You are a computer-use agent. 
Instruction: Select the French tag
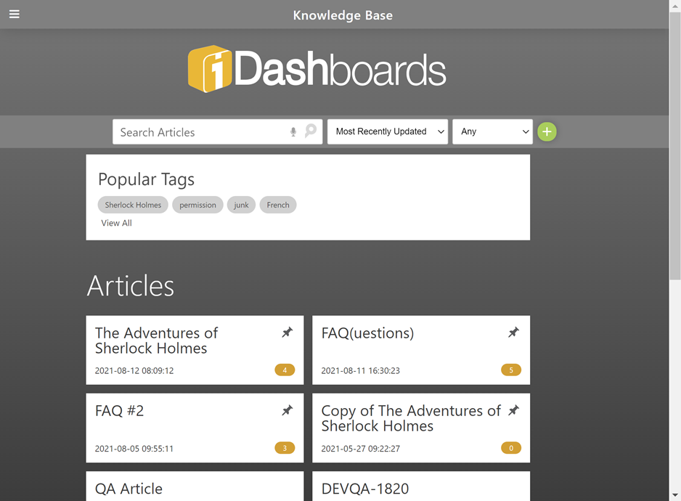tap(278, 205)
